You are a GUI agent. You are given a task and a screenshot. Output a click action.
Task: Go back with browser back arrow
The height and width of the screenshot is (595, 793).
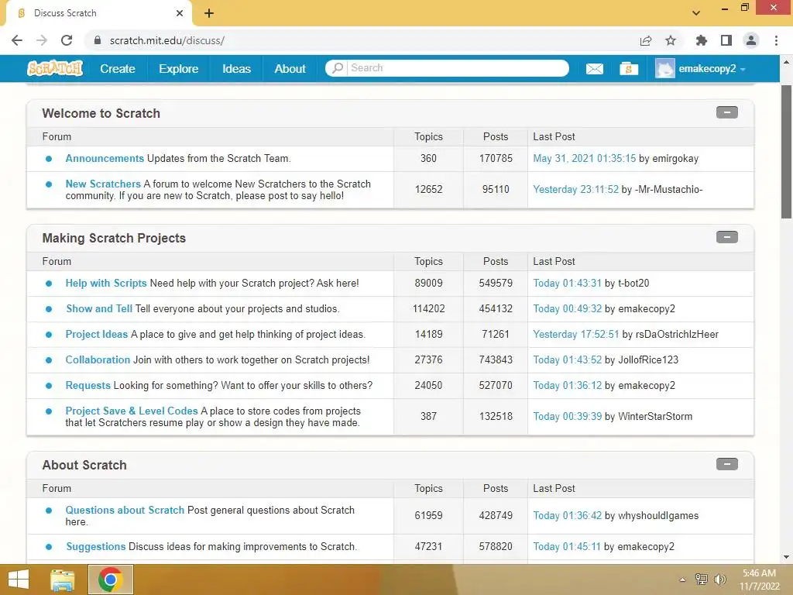click(x=17, y=40)
